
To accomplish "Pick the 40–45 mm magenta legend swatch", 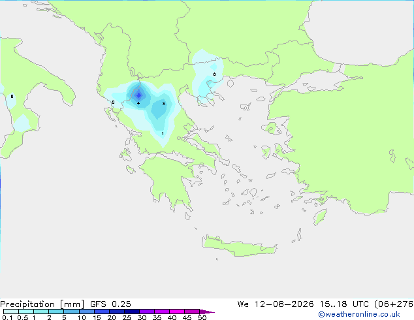I will 177,312.
